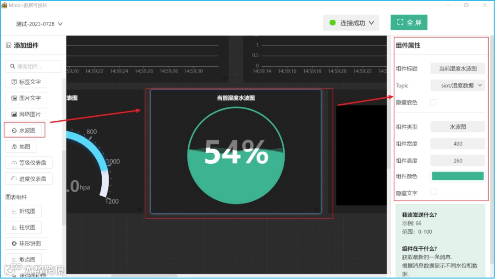The height and width of the screenshot is (279, 495).
Task: Open the 测试-2023-0728 project dropdown
Action: pyautogui.click(x=39, y=24)
